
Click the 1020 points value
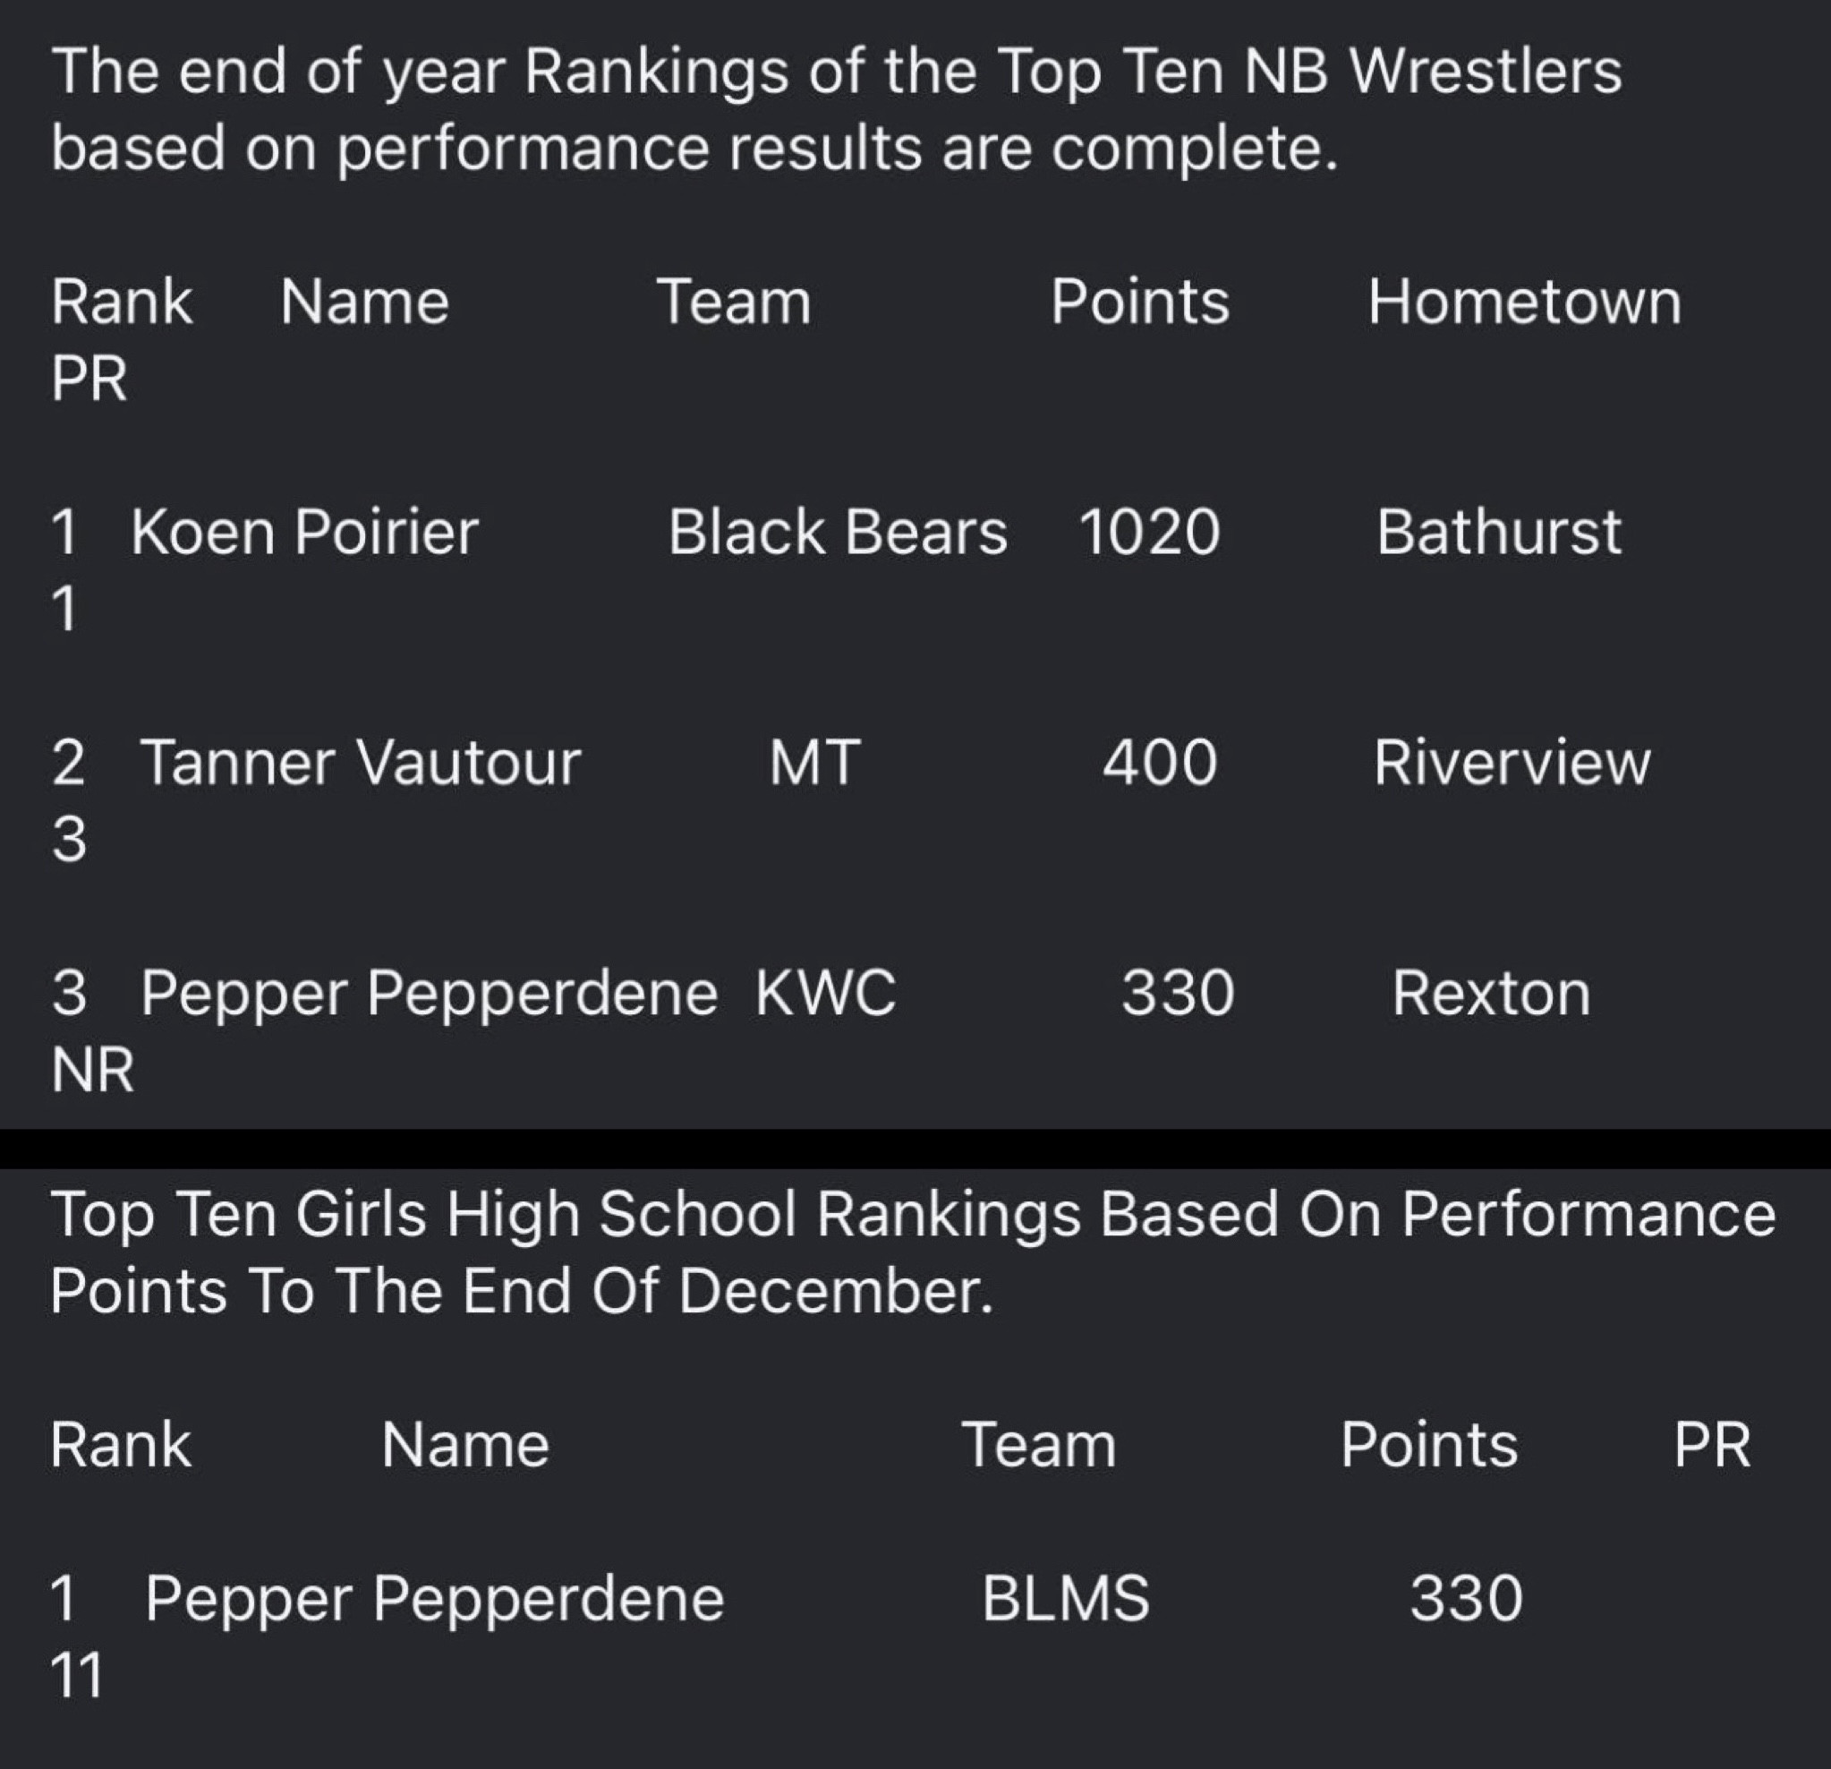coord(1149,533)
